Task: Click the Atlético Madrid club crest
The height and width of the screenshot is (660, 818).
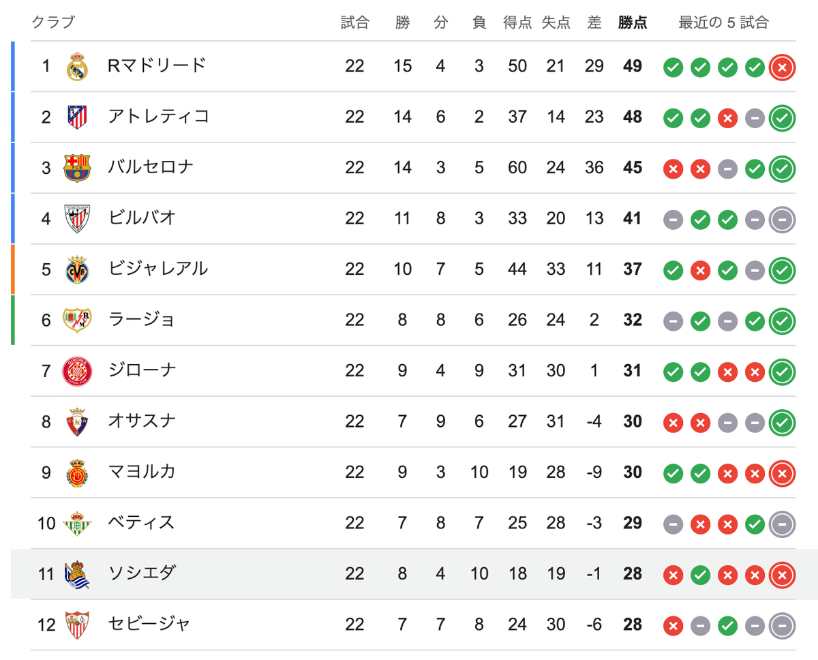Action: point(77,117)
